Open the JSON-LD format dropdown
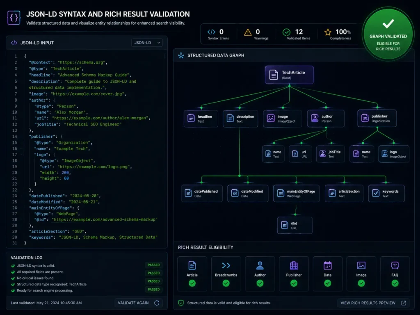This screenshot has width=420, height=315. (x=147, y=43)
